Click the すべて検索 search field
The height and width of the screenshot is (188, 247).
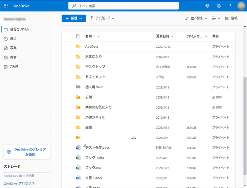pyautogui.click(x=124, y=6)
